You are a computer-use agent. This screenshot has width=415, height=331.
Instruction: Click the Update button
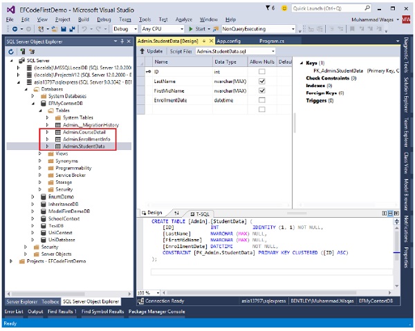(x=151, y=51)
